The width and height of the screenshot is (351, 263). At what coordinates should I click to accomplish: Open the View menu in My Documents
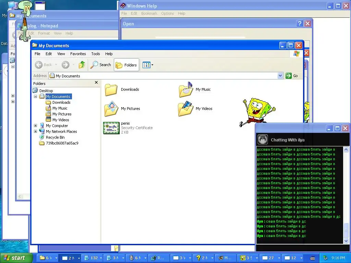pos(61,54)
